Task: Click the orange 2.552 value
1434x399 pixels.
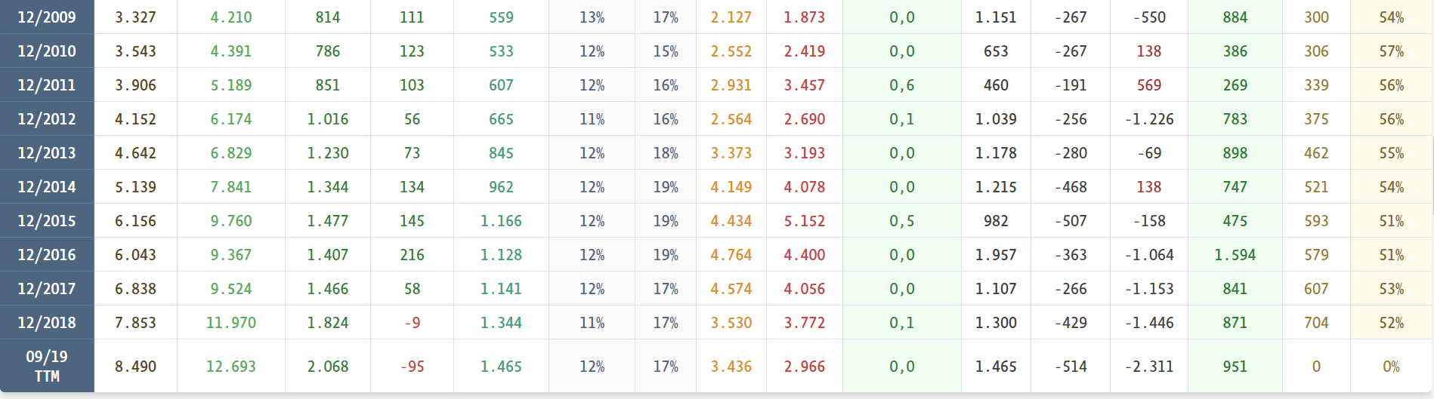Action: click(x=731, y=51)
